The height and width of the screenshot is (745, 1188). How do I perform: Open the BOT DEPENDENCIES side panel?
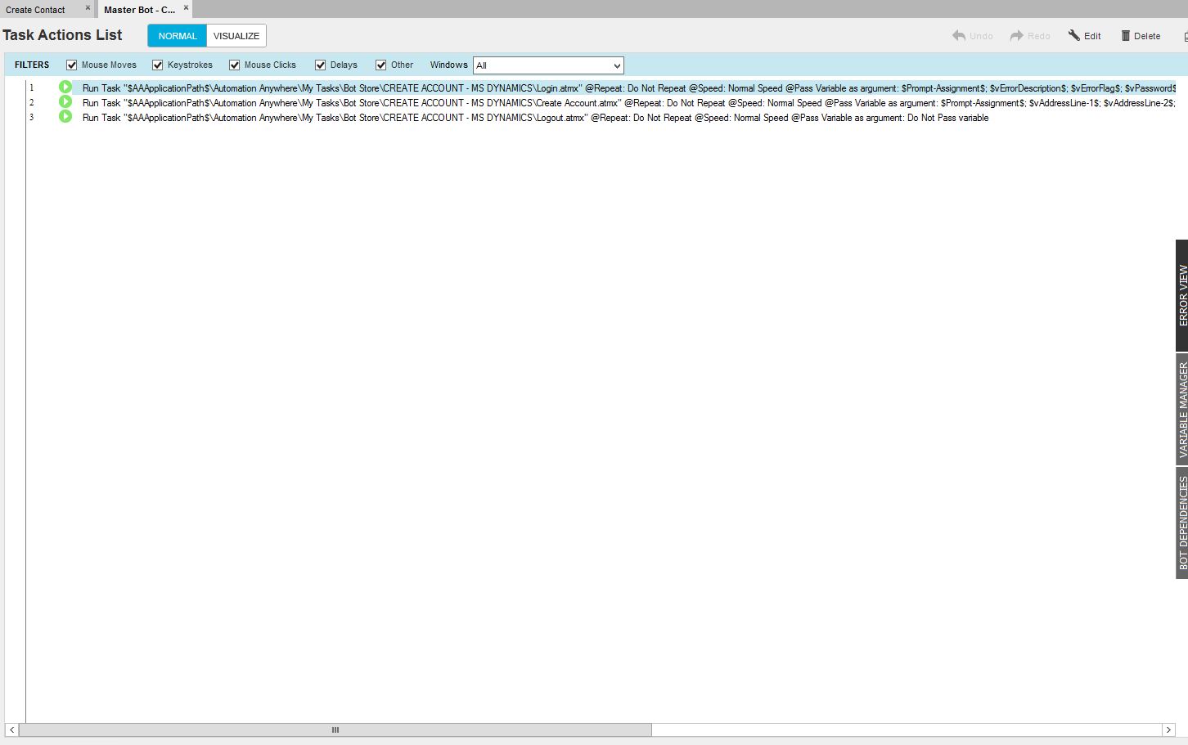click(1182, 523)
